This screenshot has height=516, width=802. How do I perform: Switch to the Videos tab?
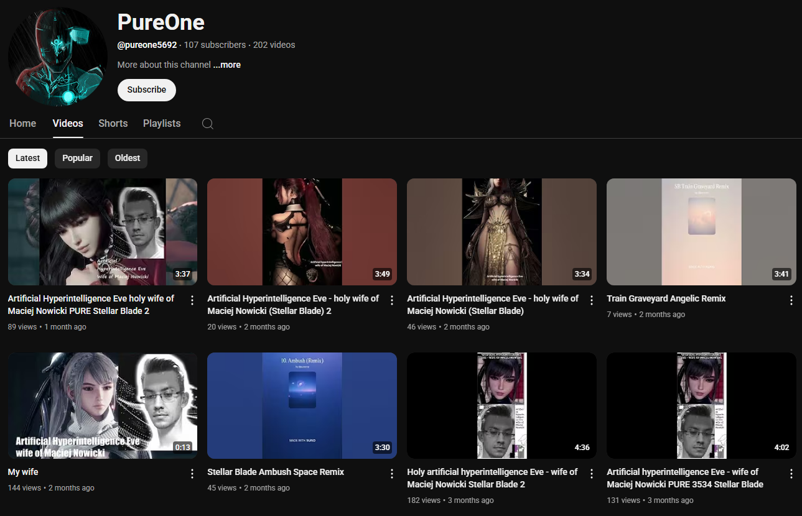(68, 123)
